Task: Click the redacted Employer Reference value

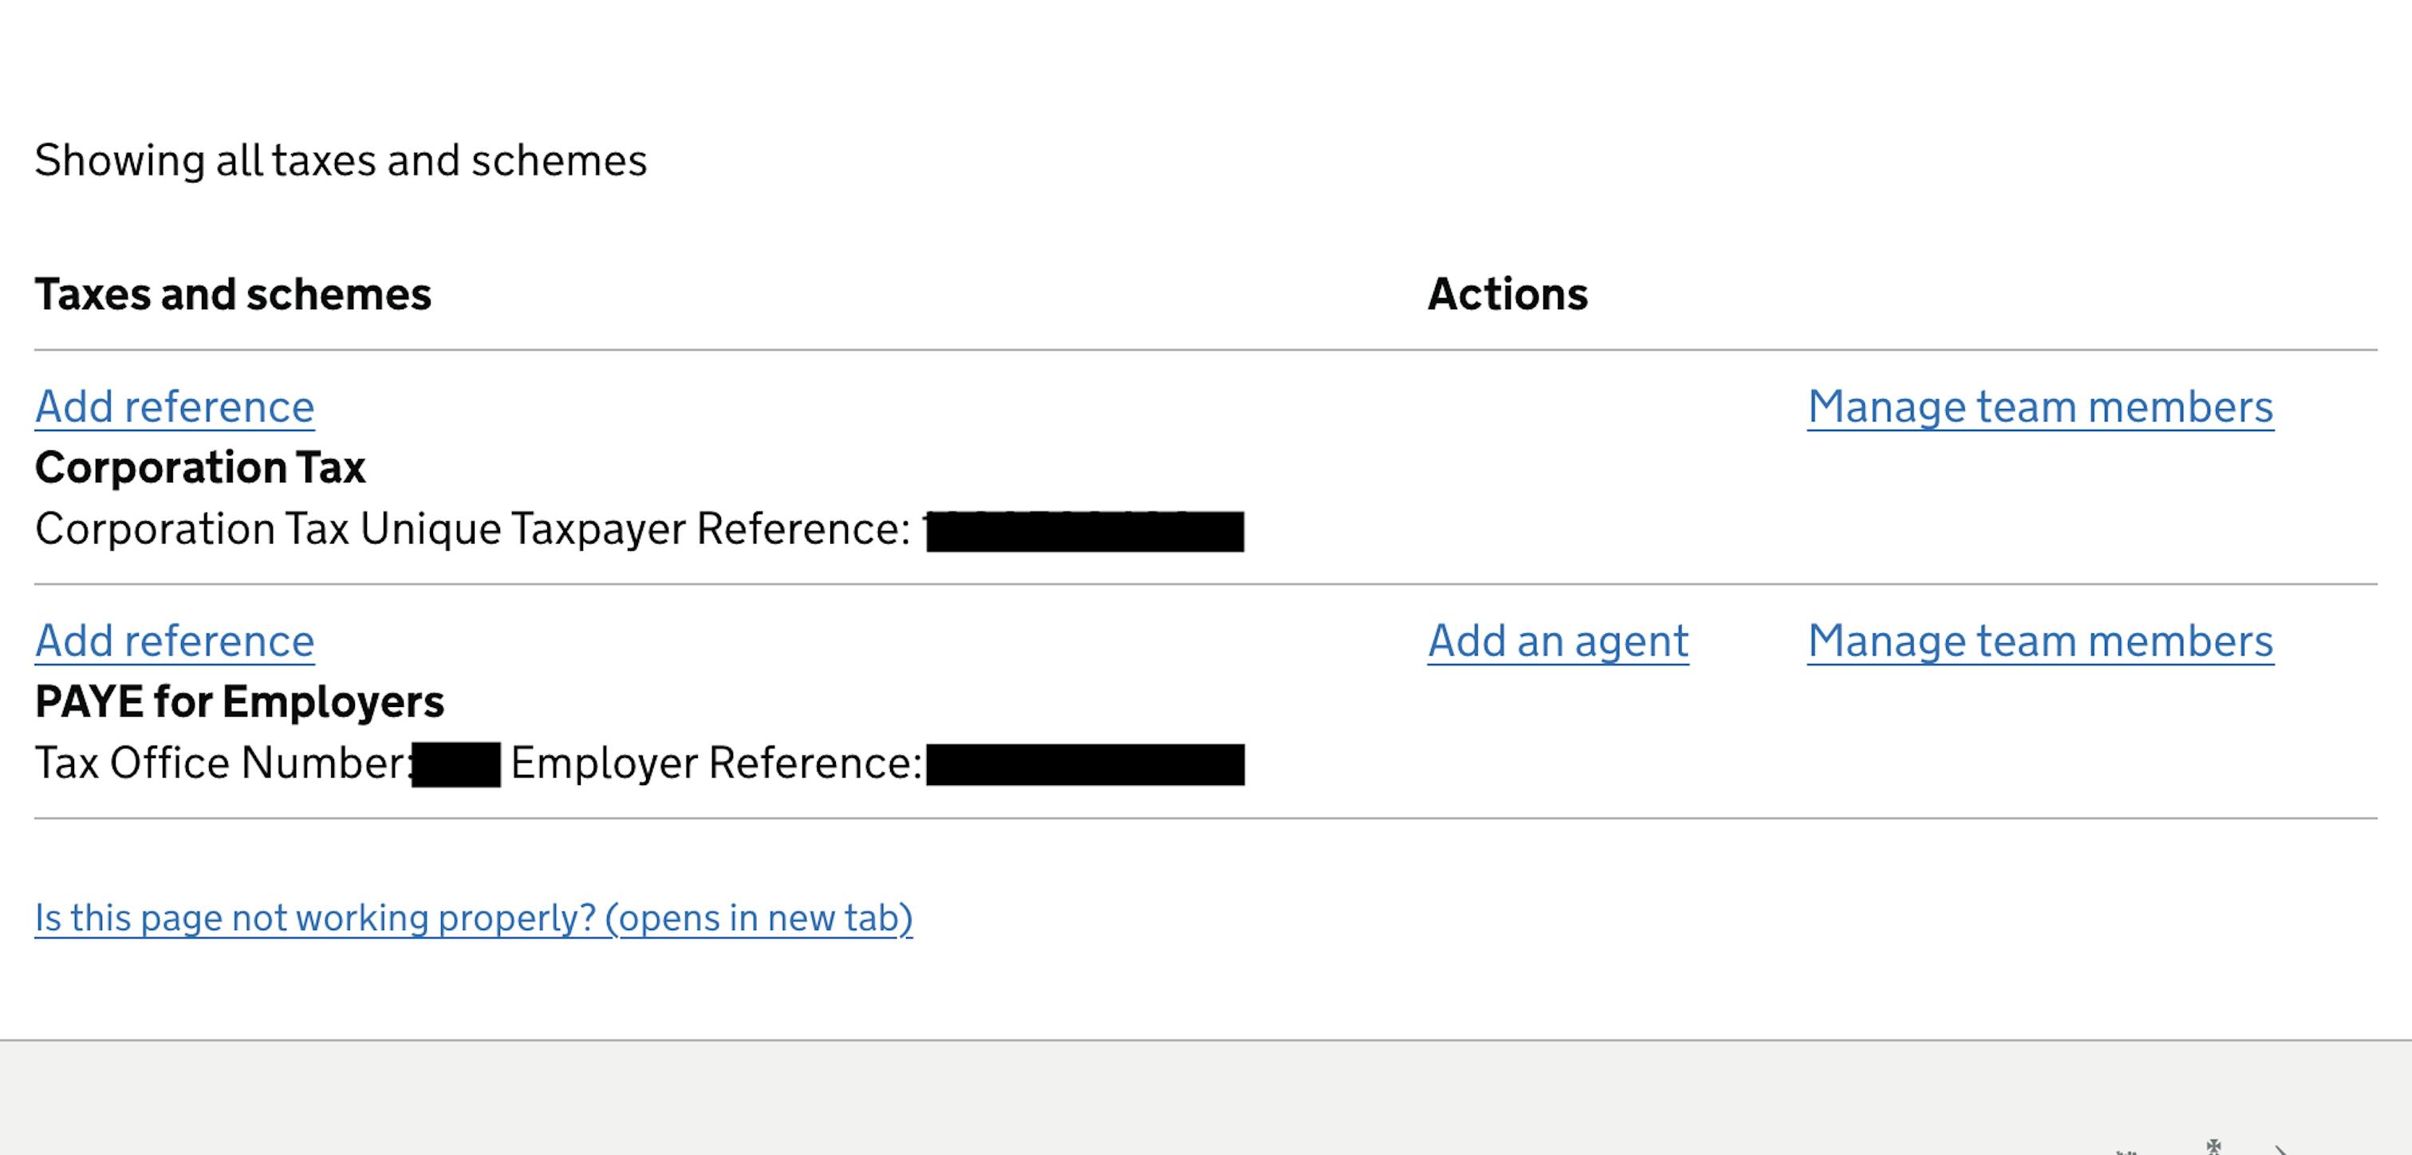Action: pos(1084,764)
